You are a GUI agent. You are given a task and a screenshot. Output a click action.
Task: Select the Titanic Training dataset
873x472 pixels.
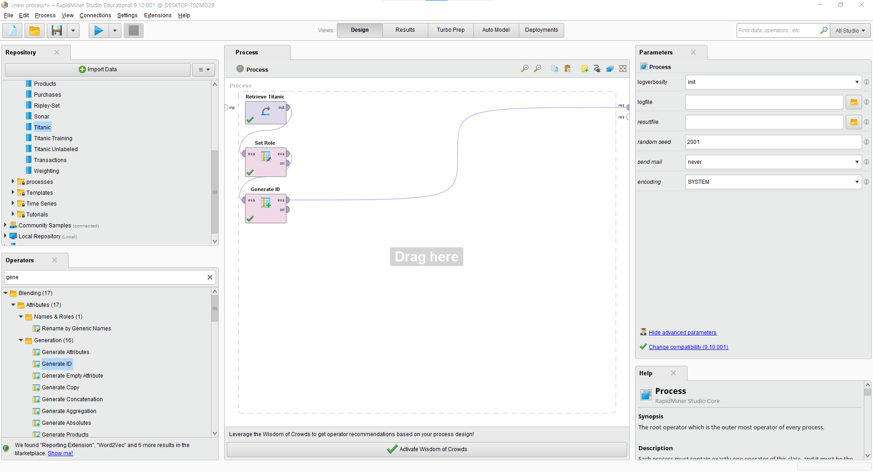point(53,138)
